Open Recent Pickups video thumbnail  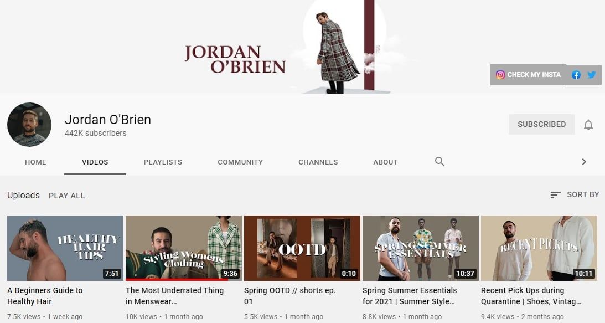tap(539, 248)
